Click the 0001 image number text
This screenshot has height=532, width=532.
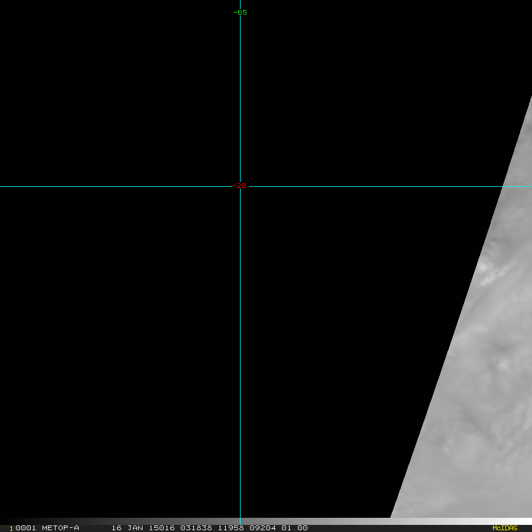[26, 528]
